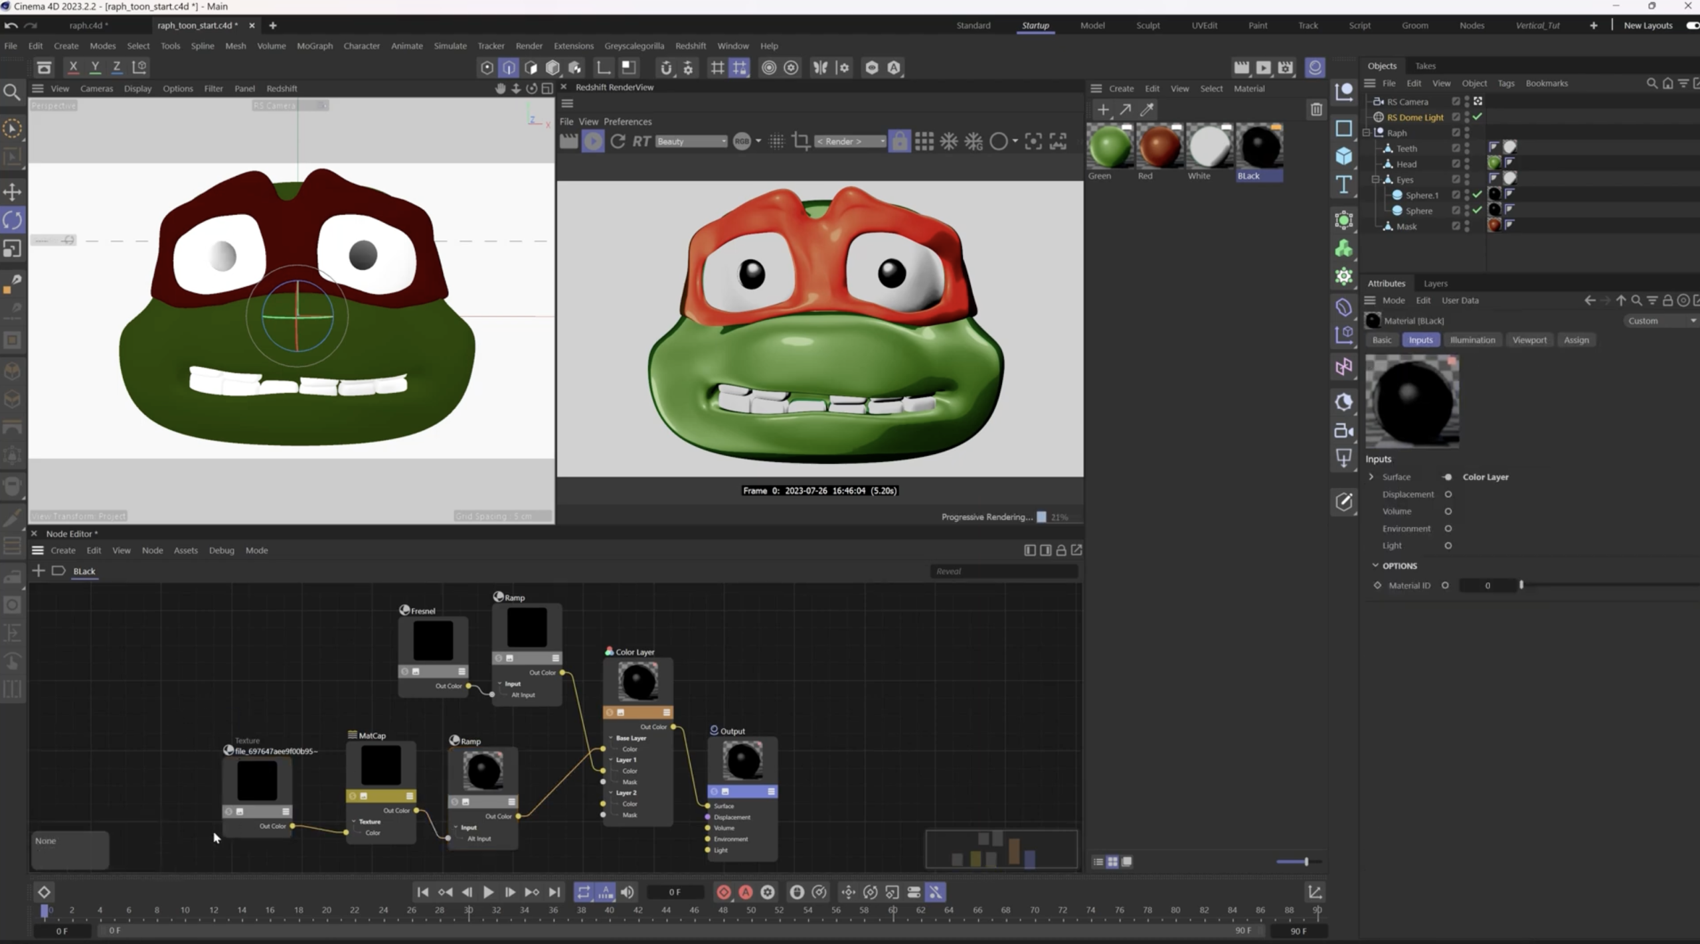Click the Record Active Objects keyframe button
Image resolution: width=1700 pixels, height=944 pixels.
(x=724, y=892)
